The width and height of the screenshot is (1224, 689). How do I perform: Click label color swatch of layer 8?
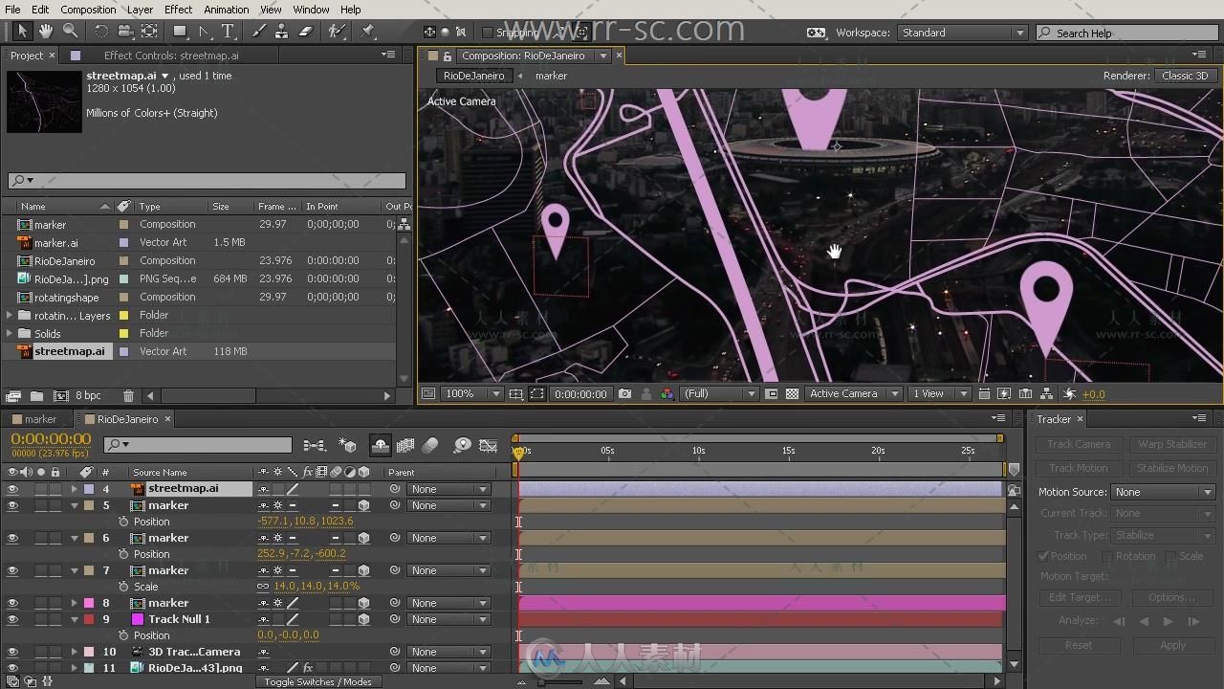[x=89, y=603]
